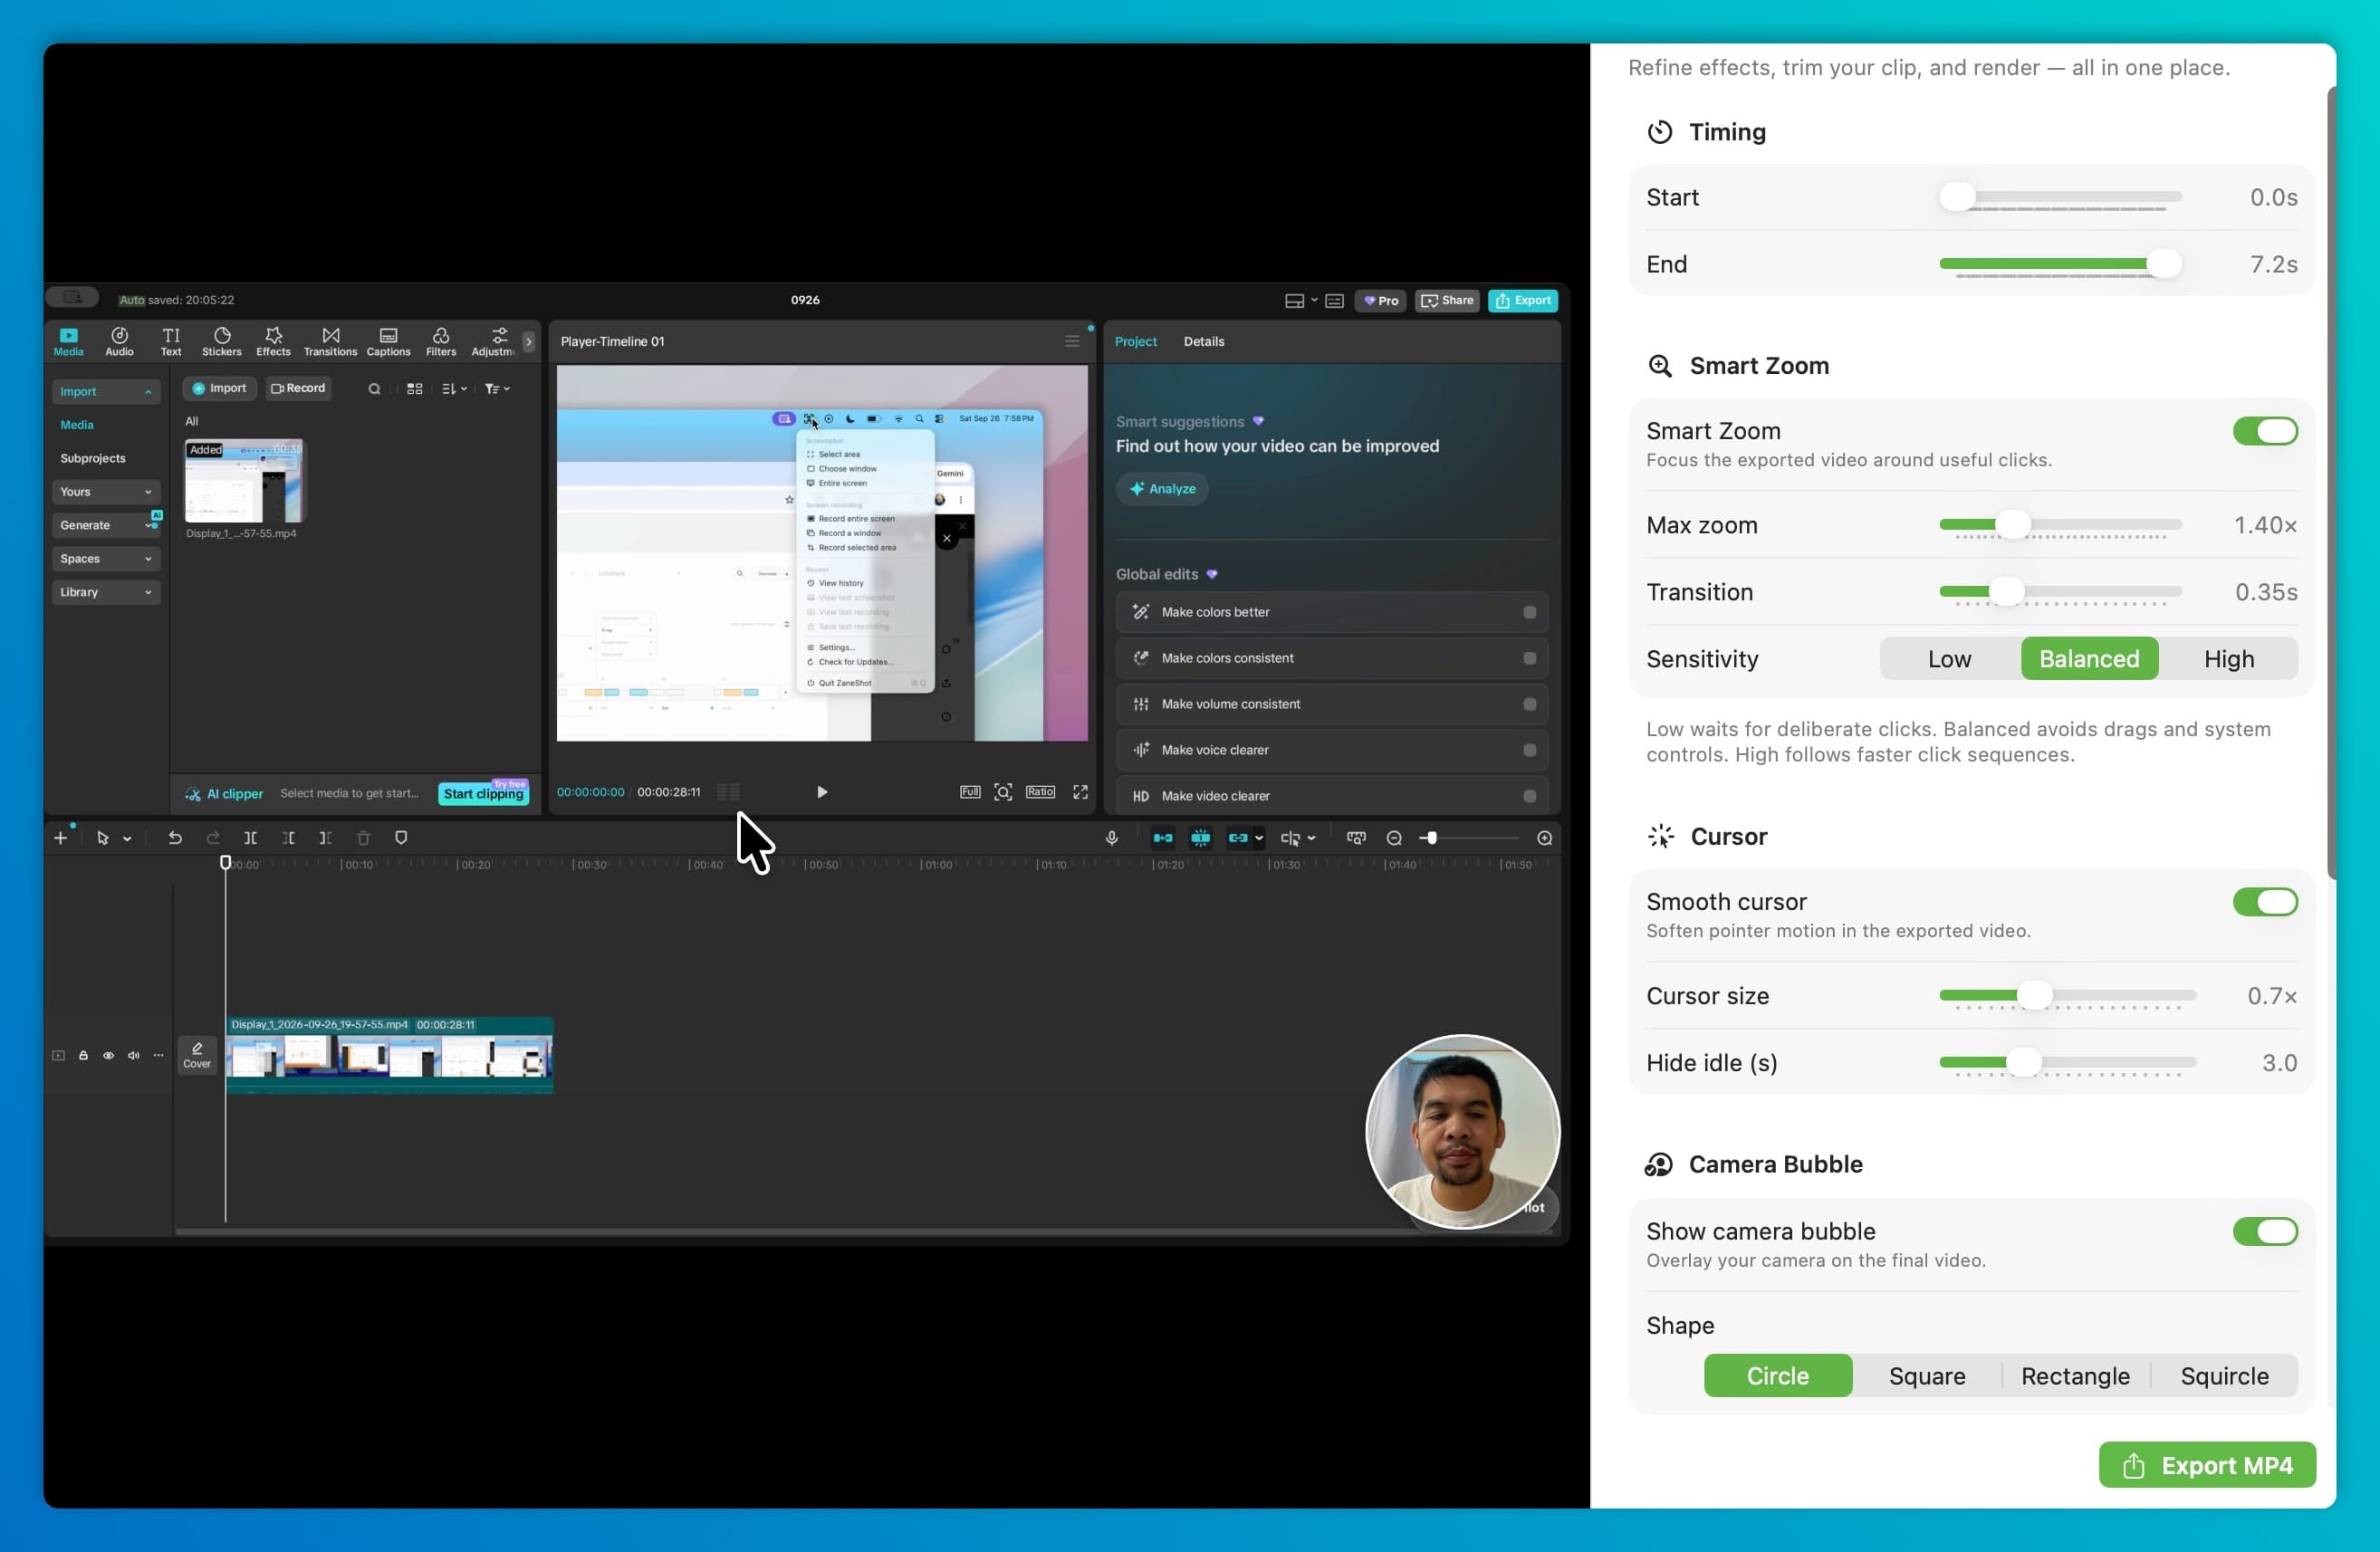Select the Display_1 video thumbnail
Viewport: 2380px width, 1552px height.
pos(244,481)
